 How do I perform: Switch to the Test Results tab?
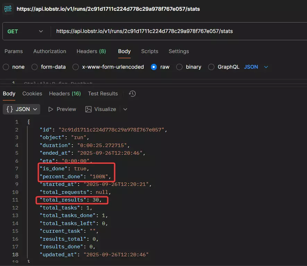pos(103,93)
